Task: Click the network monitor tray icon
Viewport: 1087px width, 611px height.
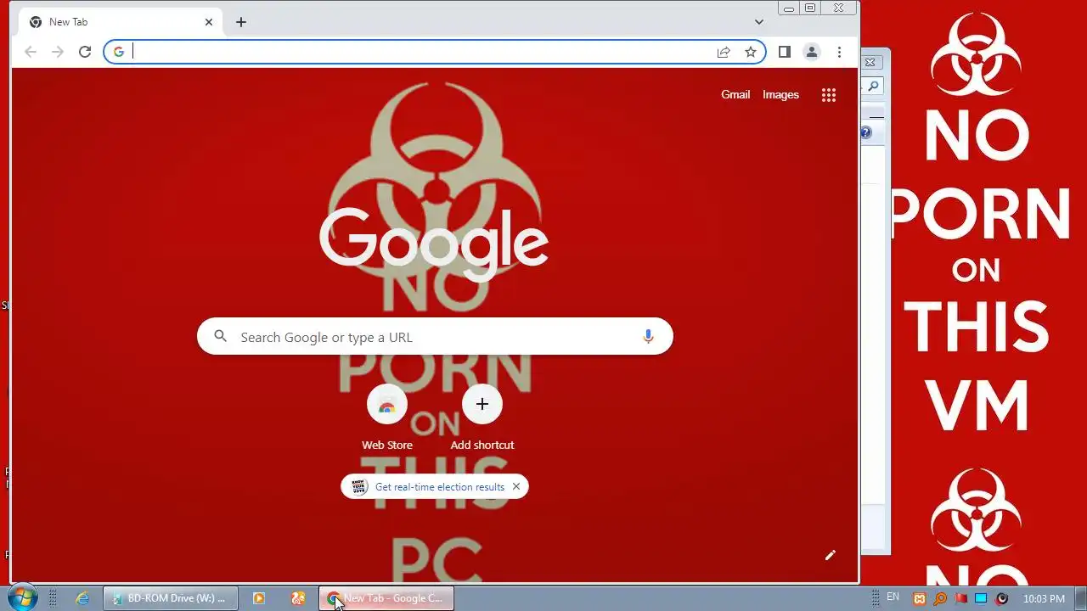Action: [981, 599]
